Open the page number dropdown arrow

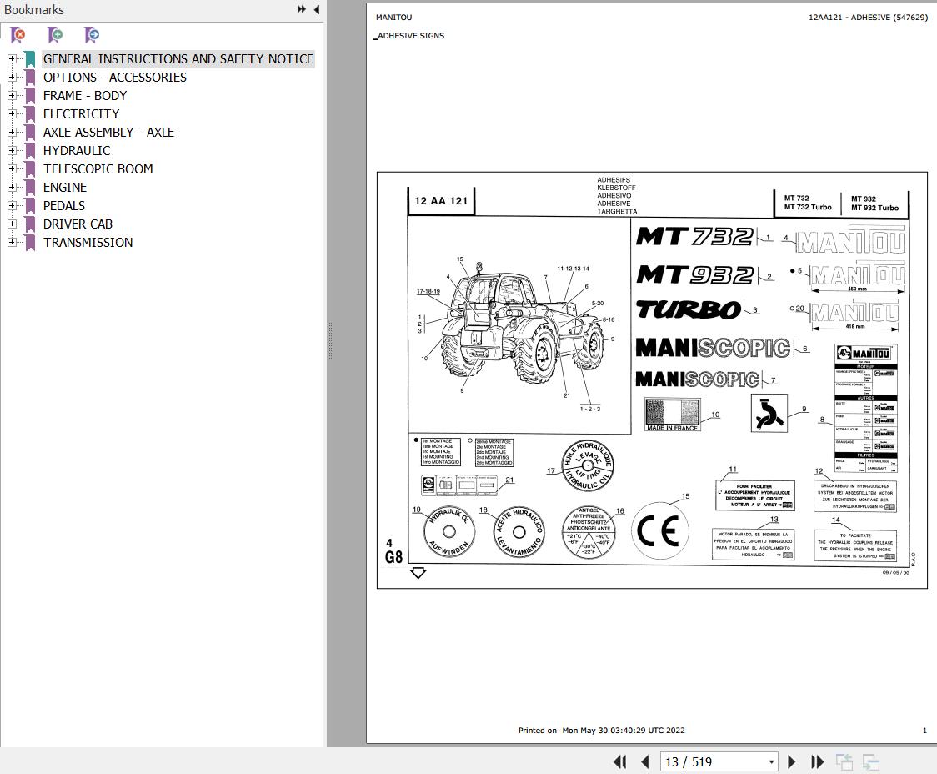[771, 762]
